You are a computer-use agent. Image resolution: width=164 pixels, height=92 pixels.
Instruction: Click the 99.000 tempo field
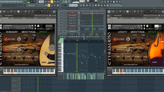(41, 2)
